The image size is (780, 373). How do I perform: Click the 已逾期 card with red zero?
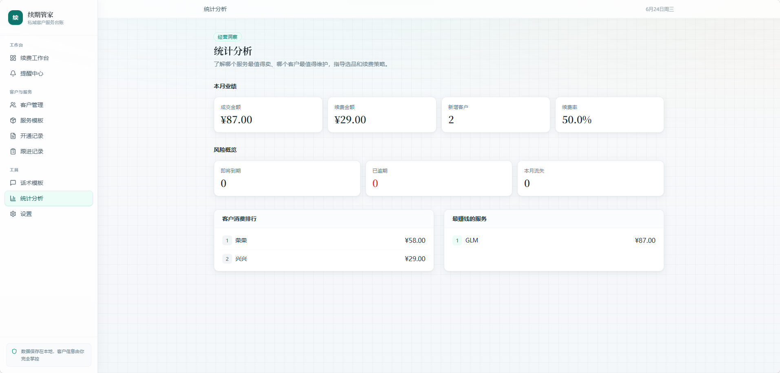pyautogui.click(x=439, y=178)
